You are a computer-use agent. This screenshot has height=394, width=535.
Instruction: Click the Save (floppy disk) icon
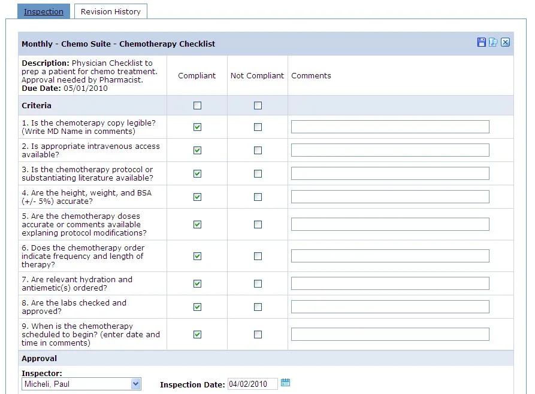pyautogui.click(x=482, y=42)
